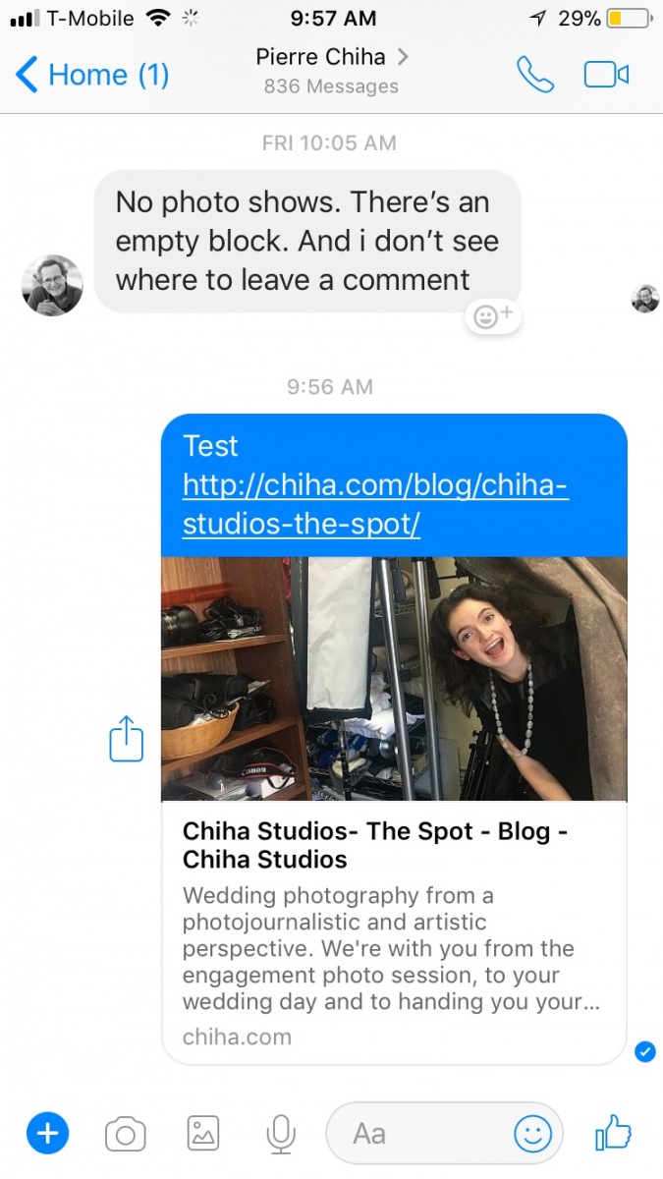Open the camera from the bottom toolbar
The image size is (663, 1179).
pyautogui.click(x=126, y=1136)
